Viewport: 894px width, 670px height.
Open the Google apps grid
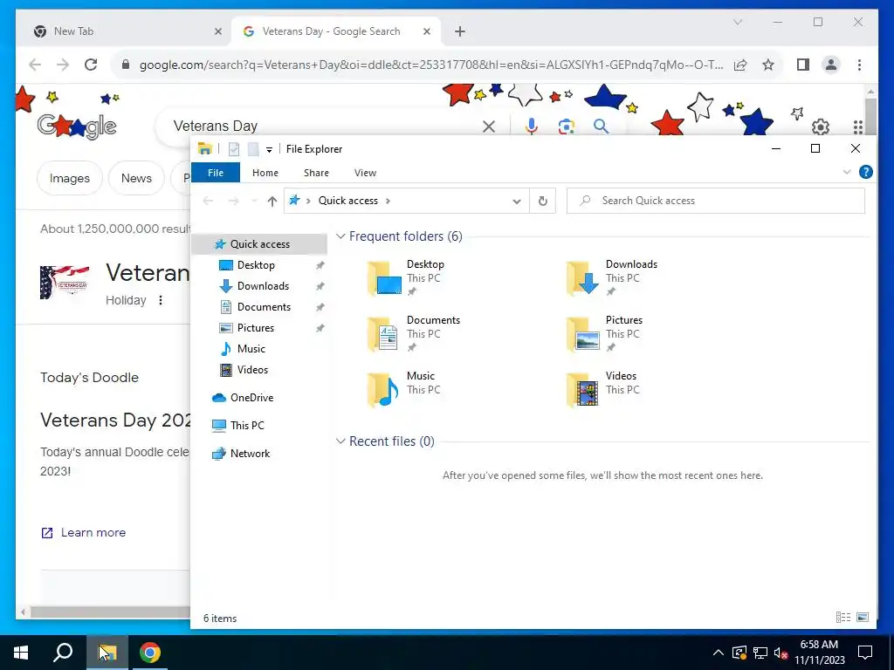tap(859, 126)
